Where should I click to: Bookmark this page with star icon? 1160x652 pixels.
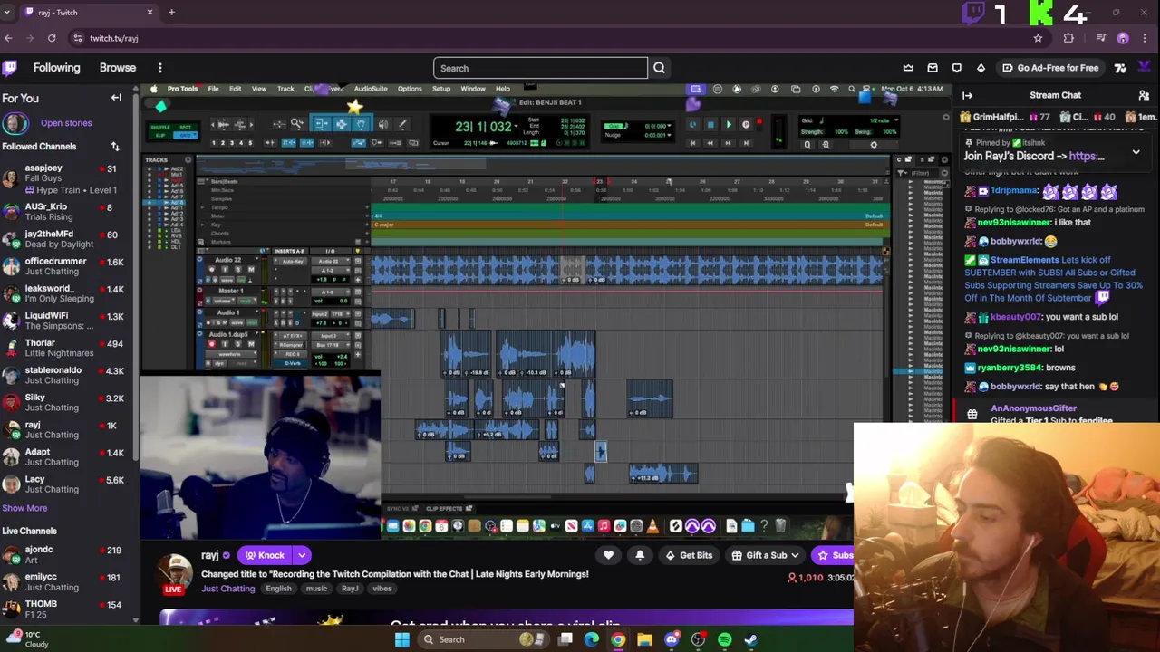coord(1038,38)
